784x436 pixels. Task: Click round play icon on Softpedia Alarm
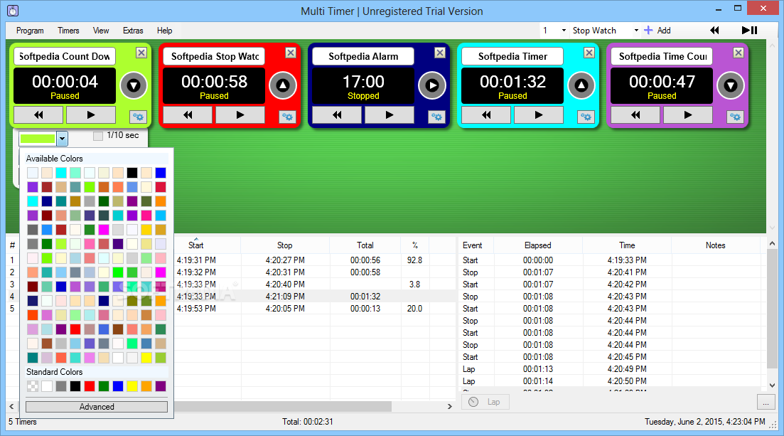432,85
